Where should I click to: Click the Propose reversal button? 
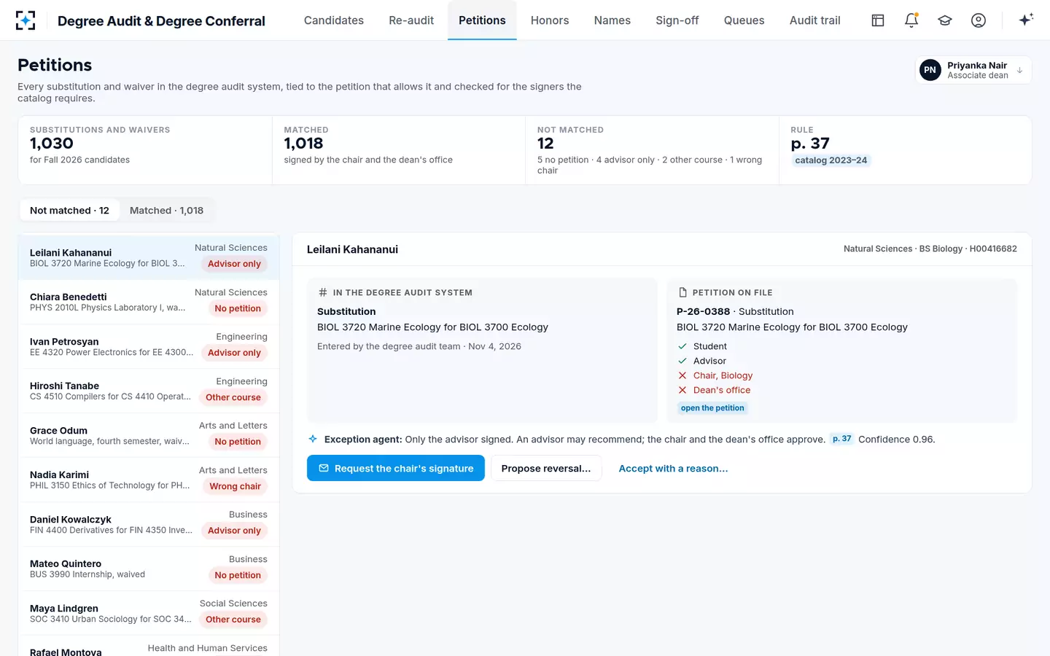(546, 468)
